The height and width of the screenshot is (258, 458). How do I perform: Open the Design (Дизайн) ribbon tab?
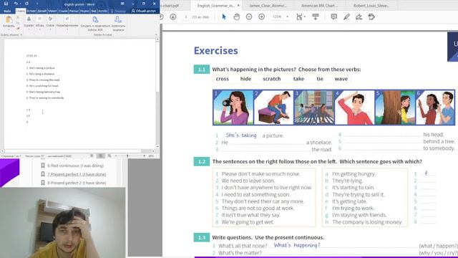[x=42, y=11]
